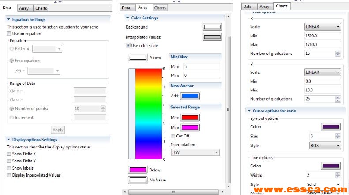Open the blue Add anchor color button

(x=190, y=96)
